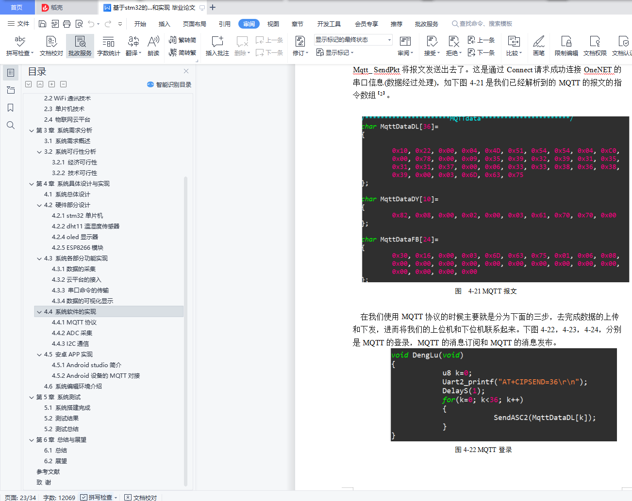This screenshot has width=632, height=501.
Task: Open the customize quick access toolbar arrow
Action: pyautogui.click(x=120, y=24)
